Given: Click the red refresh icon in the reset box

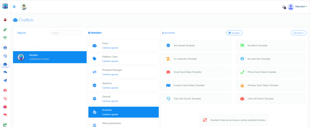Looking at the screenshot, I should (205, 120).
